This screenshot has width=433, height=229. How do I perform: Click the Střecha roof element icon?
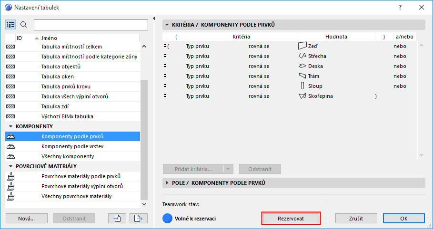coord(301,56)
